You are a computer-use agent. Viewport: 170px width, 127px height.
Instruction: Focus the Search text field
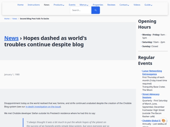pyautogui.click(x=81, y=10)
